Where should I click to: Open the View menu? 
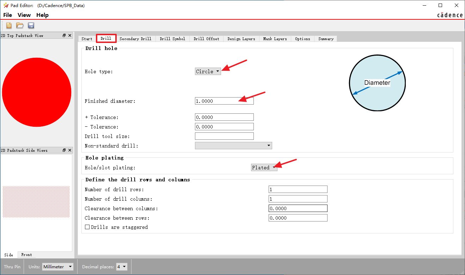click(x=24, y=15)
